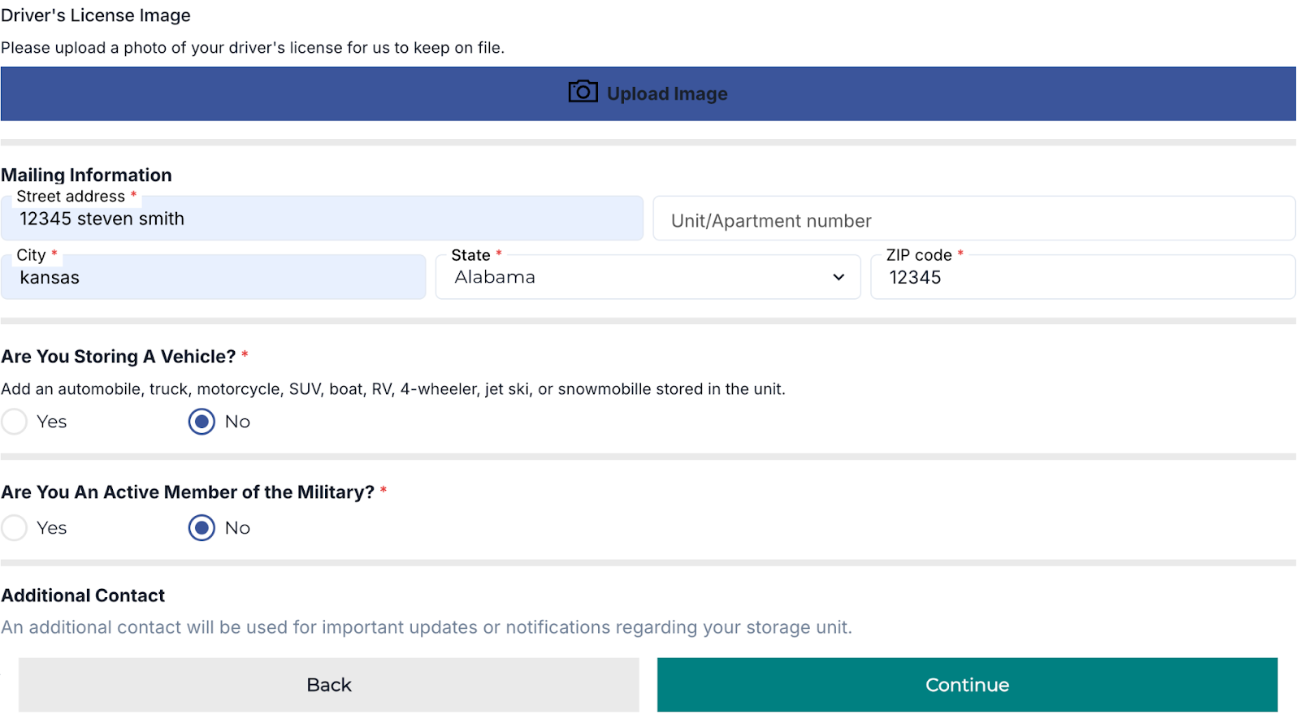Click the Street address input field
Image resolution: width=1300 pixels, height=719 pixels.
[x=322, y=219]
